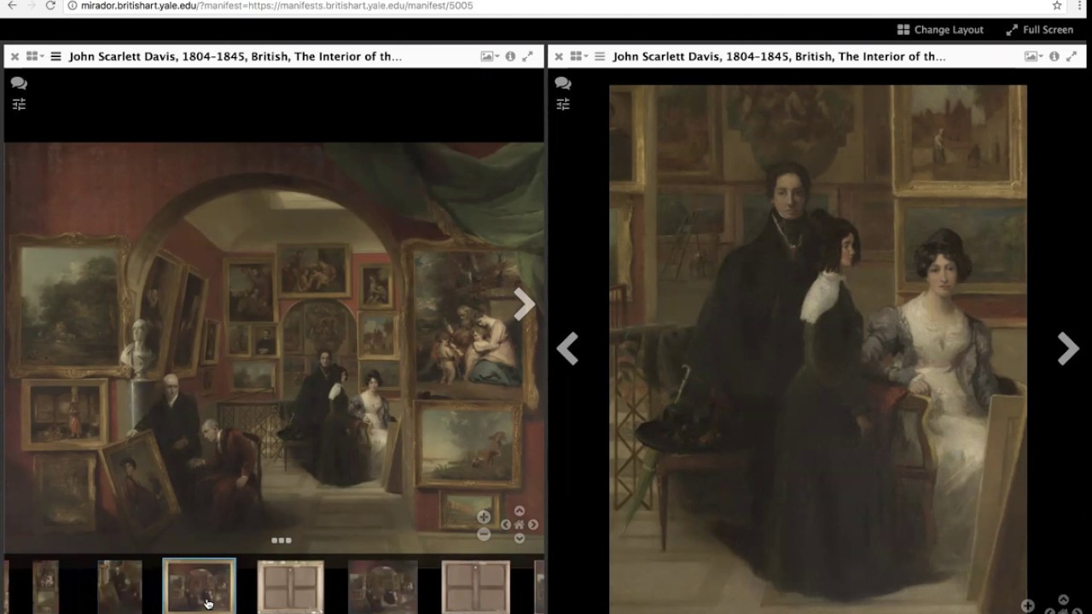Open image manipulation tools in right window
This screenshot has width=1092, height=614.
pos(563,104)
